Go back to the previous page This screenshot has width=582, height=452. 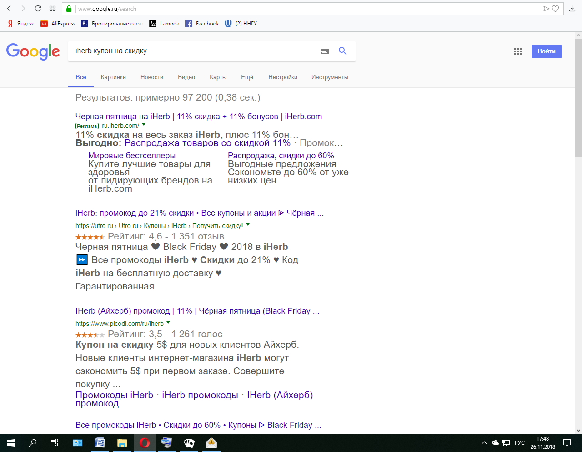tap(9, 9)
